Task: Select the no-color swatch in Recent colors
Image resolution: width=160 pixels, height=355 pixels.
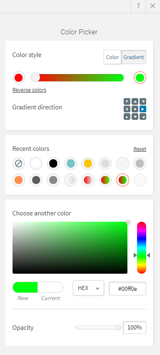Action: [x=19, y=163]
